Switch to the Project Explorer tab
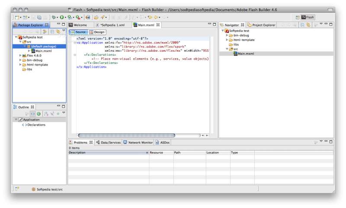The width and height of the screenshot is (346, 208). pos(262,25)
